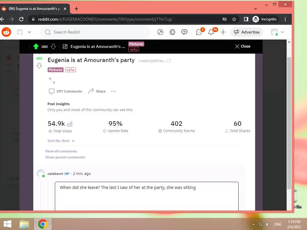The height and width of the screenshot is (230, 307).
Task: Click the Reddit logo home icon
Action: pyautogui.click(x=6, y=32)
